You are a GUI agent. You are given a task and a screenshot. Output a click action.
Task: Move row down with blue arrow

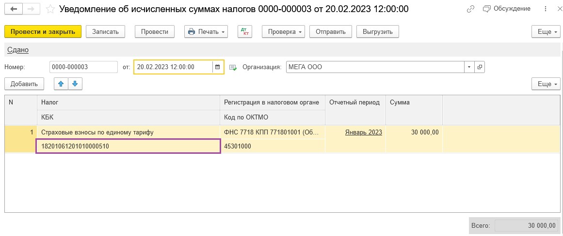(x=75, y=84)
